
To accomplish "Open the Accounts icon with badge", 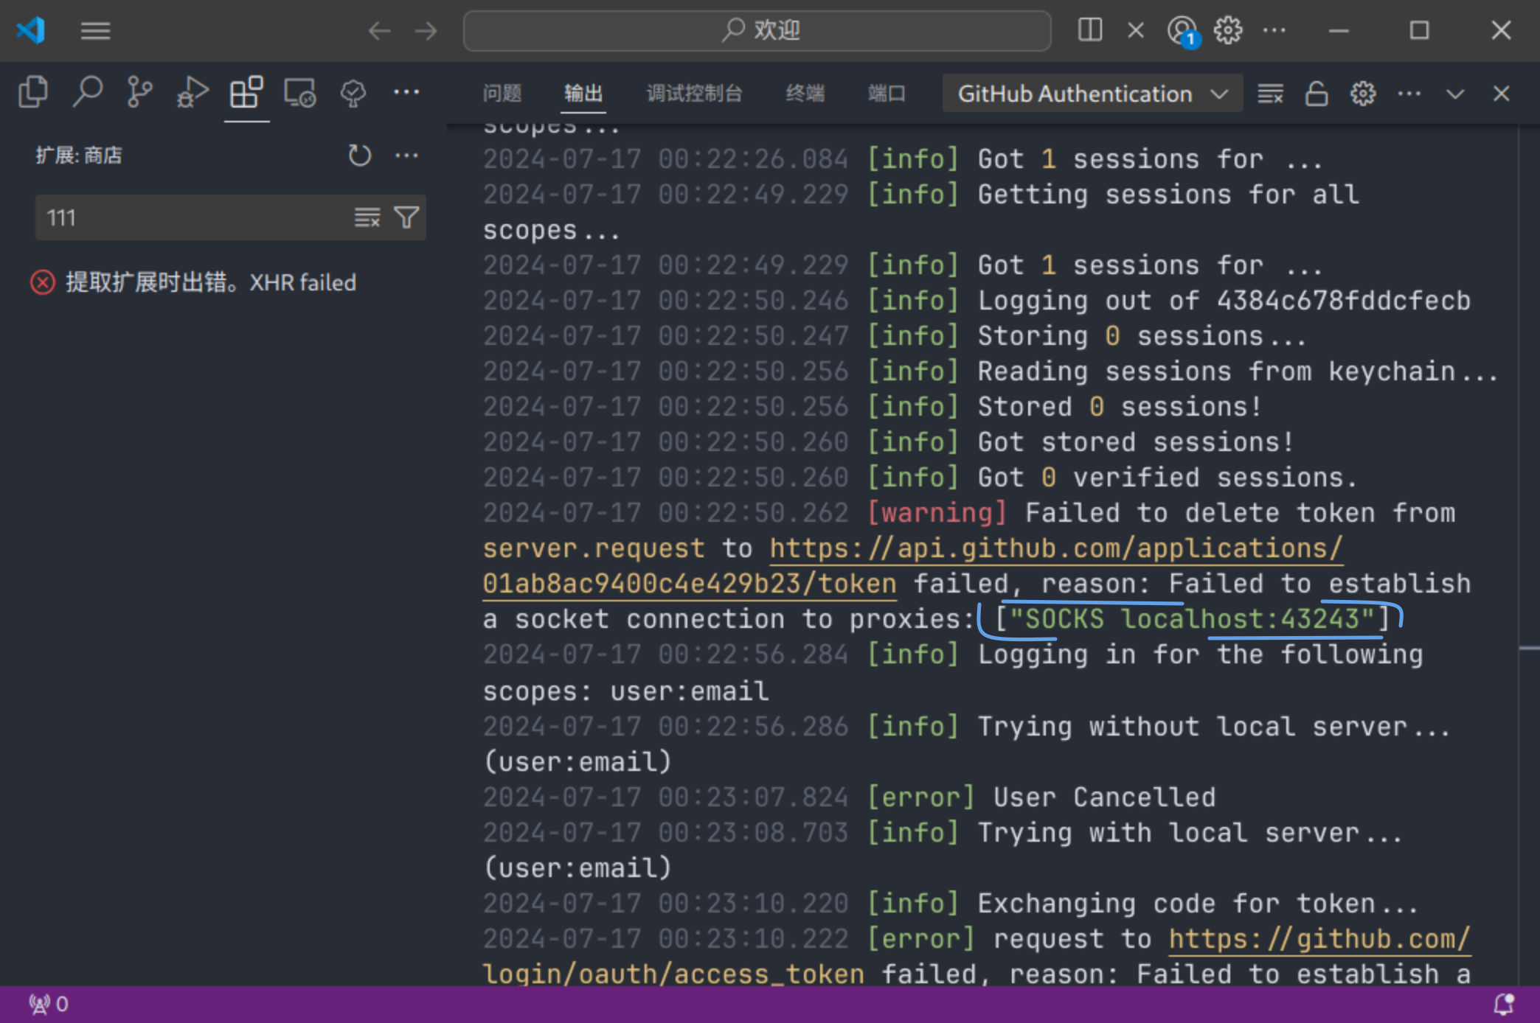I will pos(1183,32).
